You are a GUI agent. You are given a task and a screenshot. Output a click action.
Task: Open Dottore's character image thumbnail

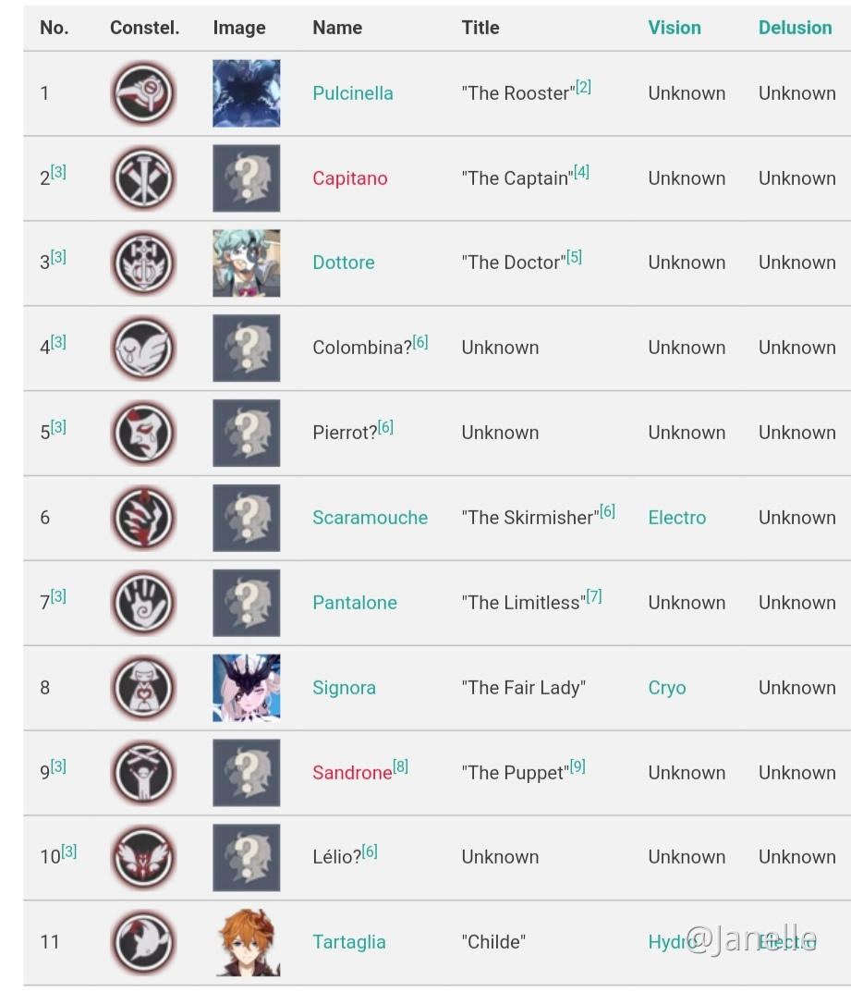pyautogui.click(x=247, y=263)
